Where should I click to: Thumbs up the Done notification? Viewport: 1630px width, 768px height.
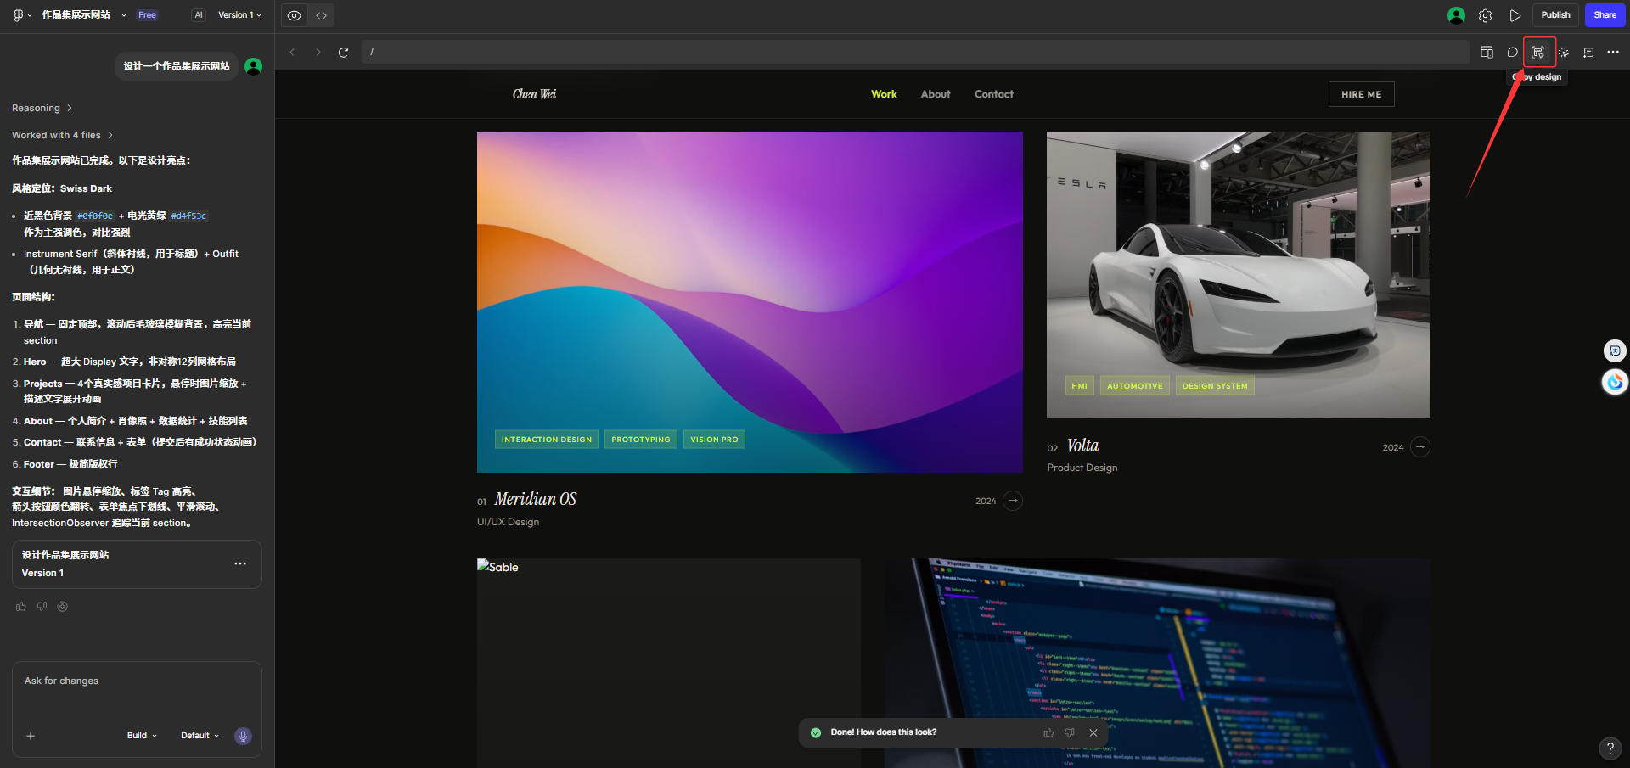click(x=1048, y=732)
